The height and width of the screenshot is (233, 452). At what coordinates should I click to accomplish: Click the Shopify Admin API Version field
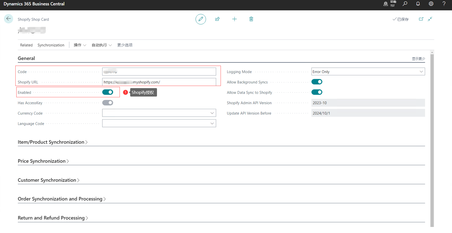point(368,103)
